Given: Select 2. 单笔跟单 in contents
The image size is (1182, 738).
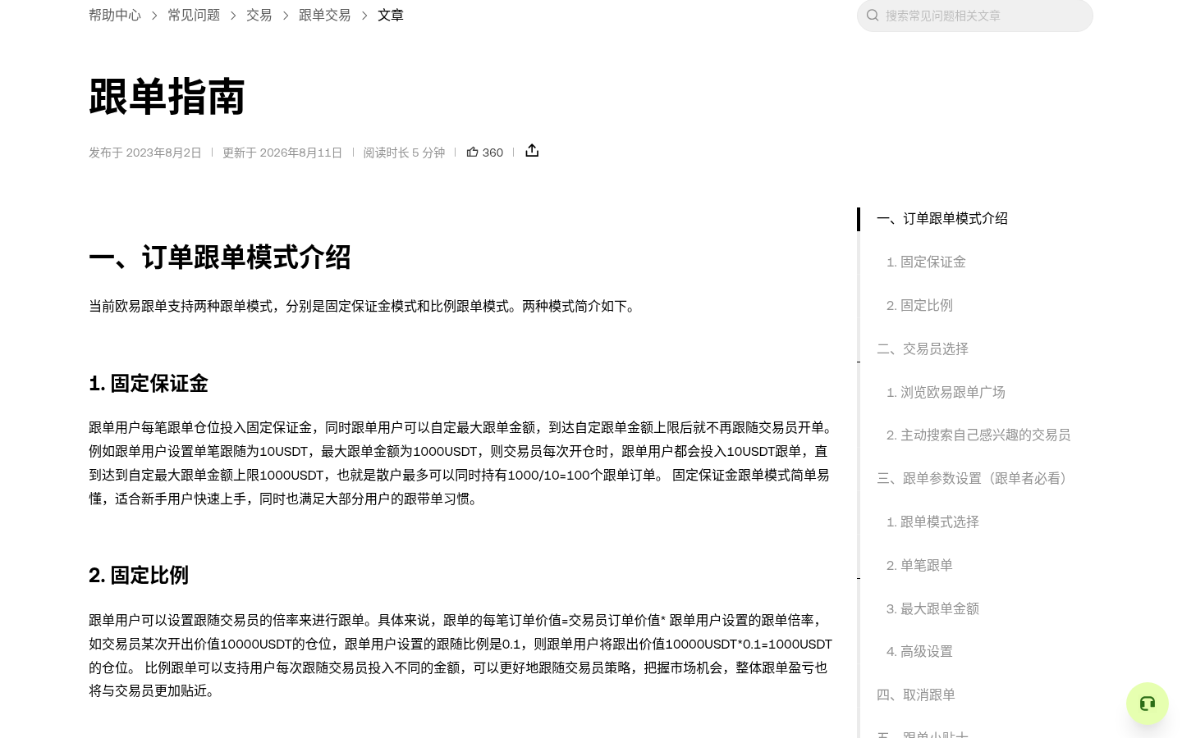Looking at the screenshot, I should 919,565.
